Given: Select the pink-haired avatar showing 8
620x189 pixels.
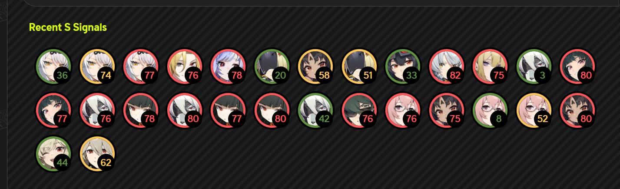Looking at the screenshot, I should pos(490,110).
